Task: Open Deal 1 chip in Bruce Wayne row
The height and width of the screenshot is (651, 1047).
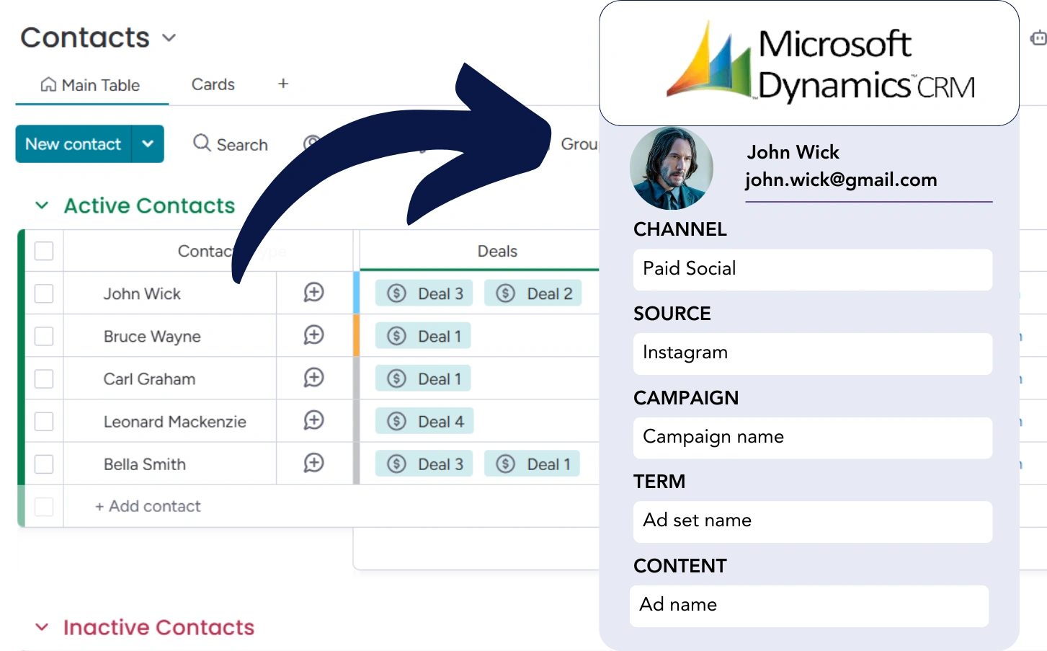Action: click(x=423, y=335)
